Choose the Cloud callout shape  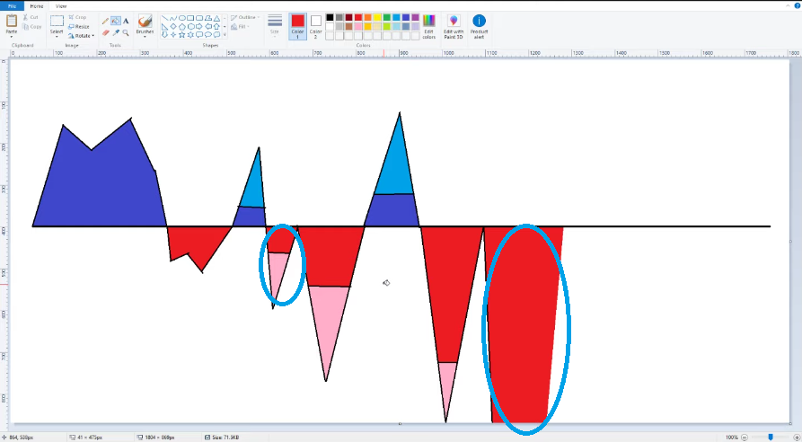pyautogui.click(x=216, y=34)
